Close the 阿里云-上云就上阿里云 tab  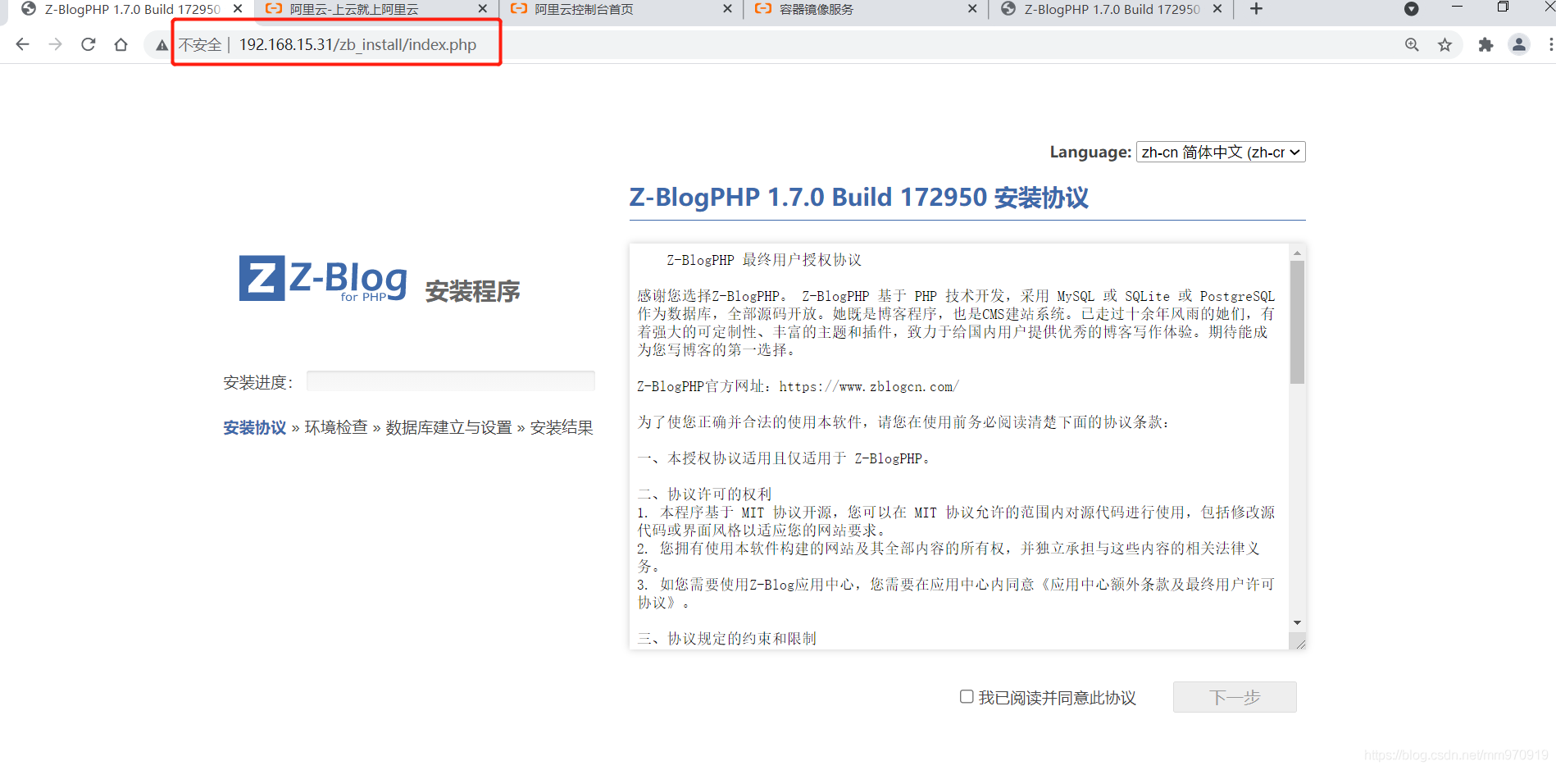click(x=482, y=9)
